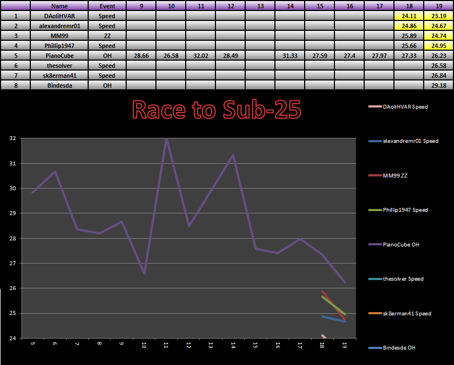
Task: Click PianoCube's 28.66 value cell
Action: (x=141, y=56)
